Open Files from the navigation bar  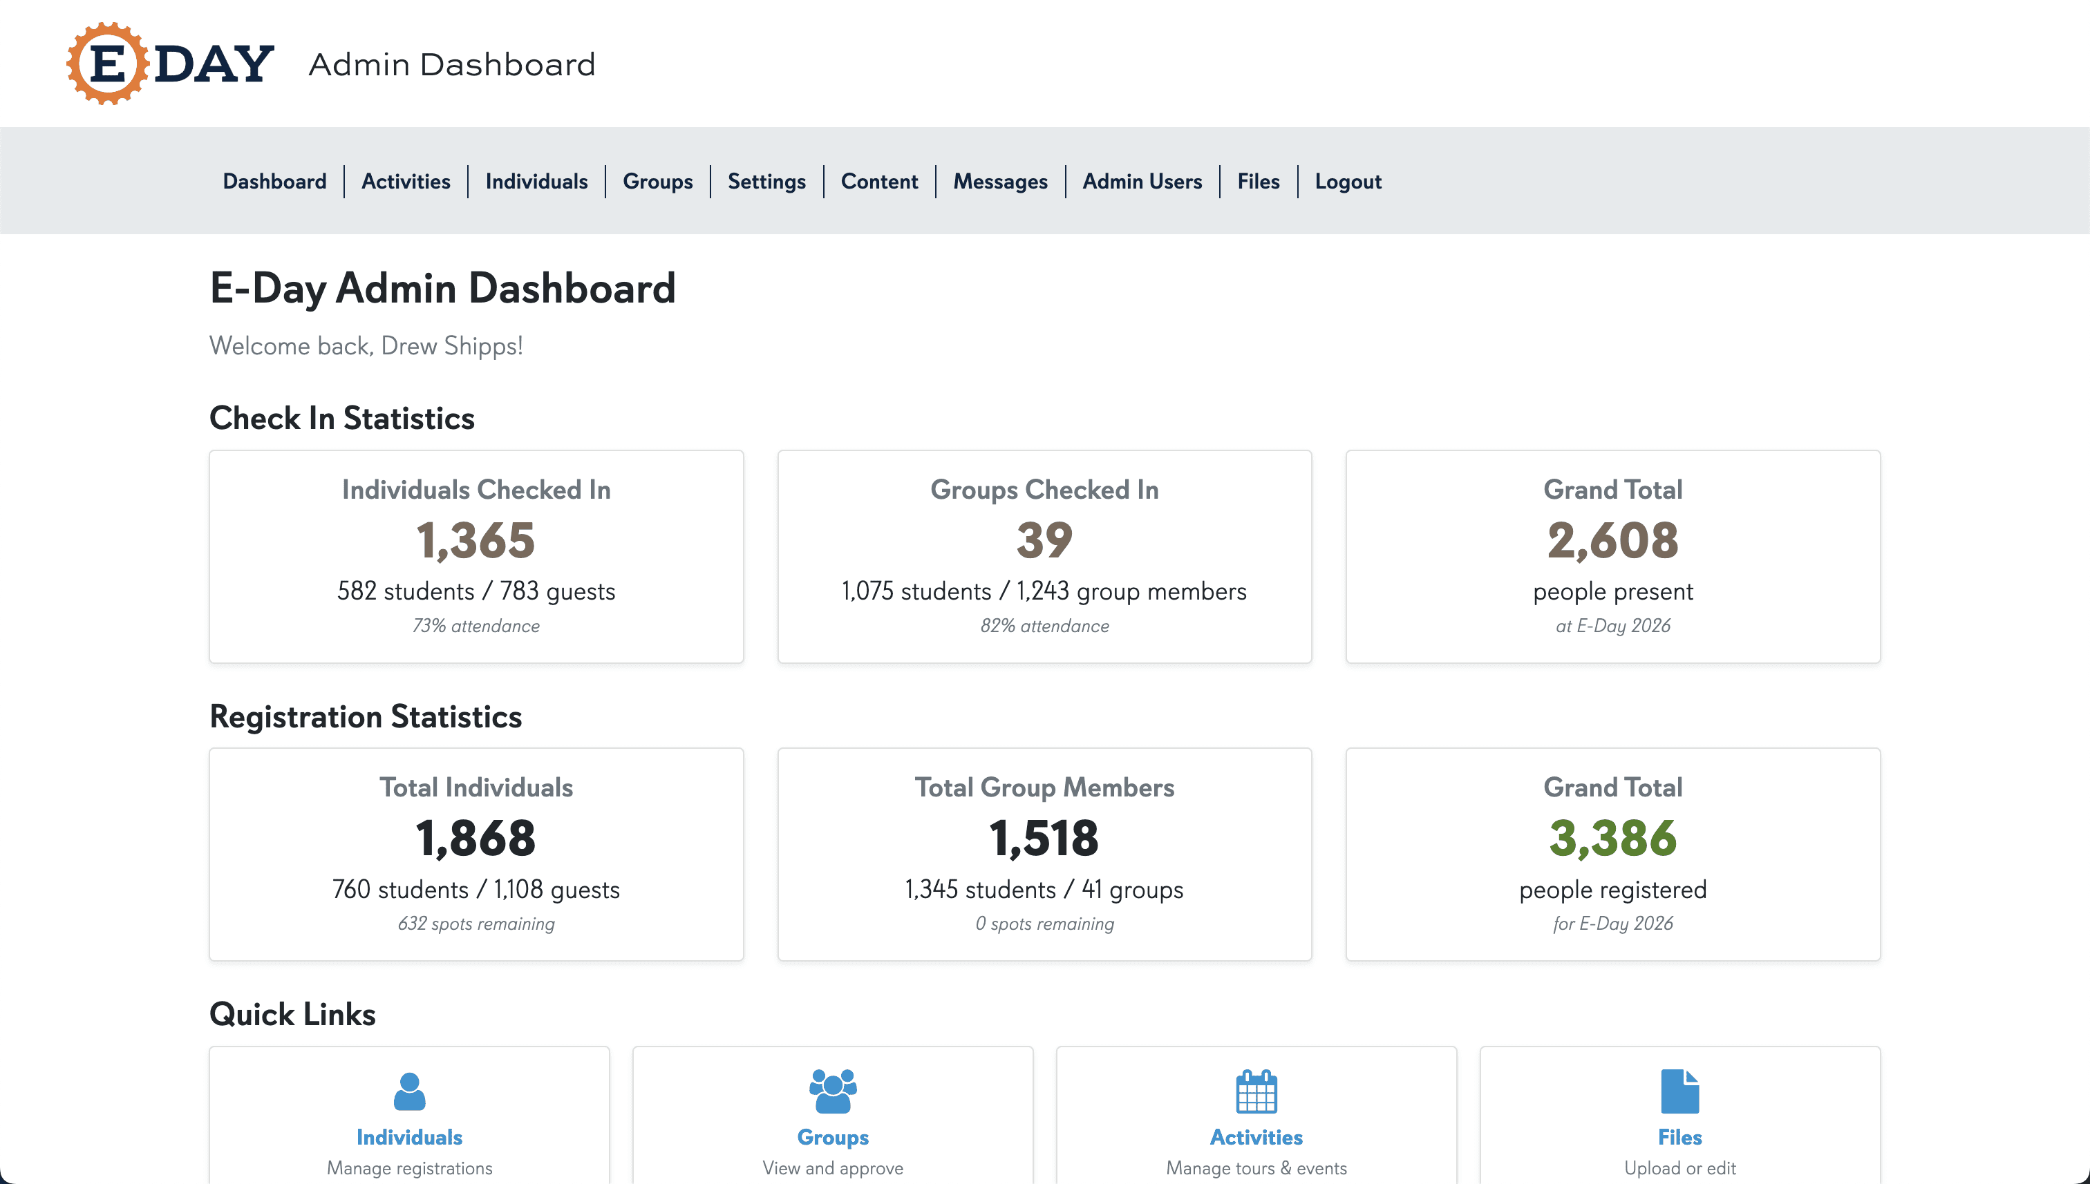pyautogui.click(x=1258, y=182)
